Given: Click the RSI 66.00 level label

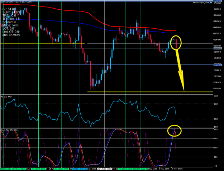Looking at the screenshot, I should 216,104.
